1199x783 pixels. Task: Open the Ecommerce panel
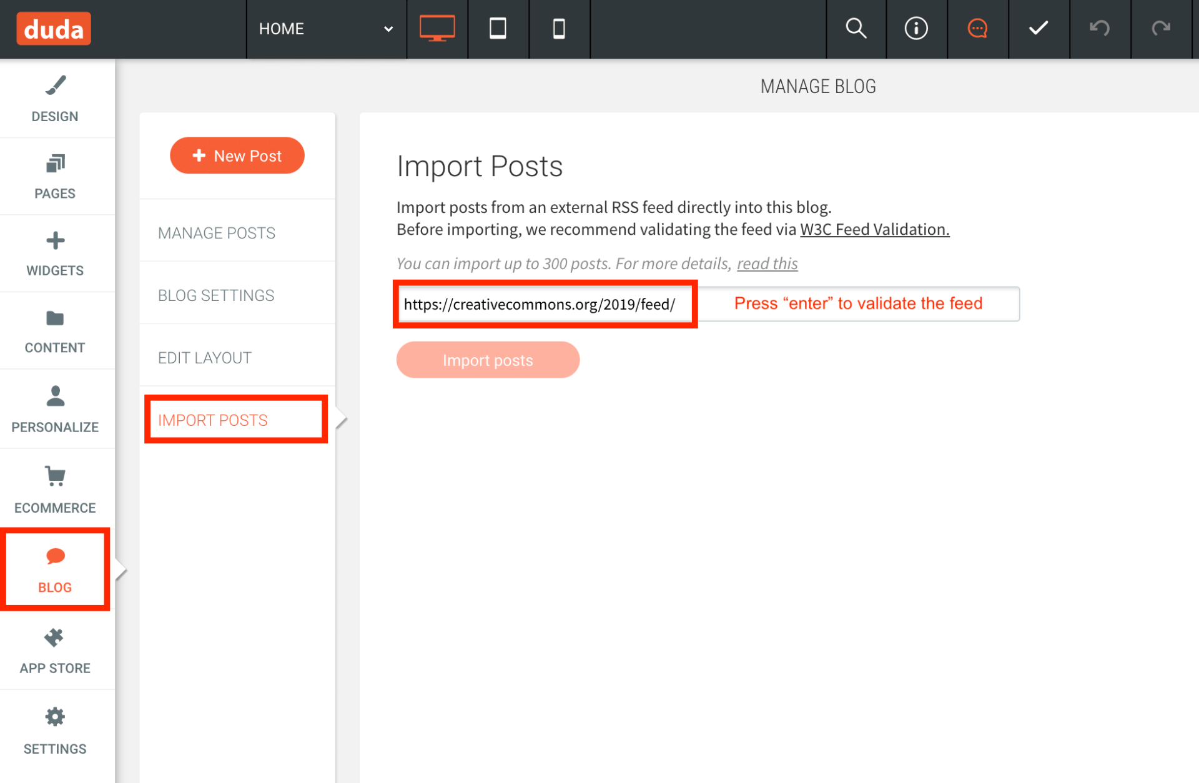click(55, 490)
